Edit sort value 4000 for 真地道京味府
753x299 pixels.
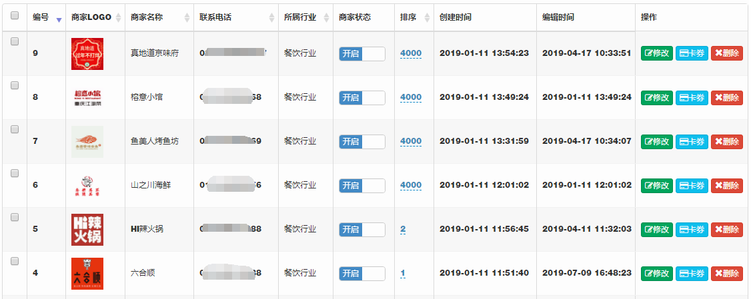pyautogui.click(x=411, y=53)
